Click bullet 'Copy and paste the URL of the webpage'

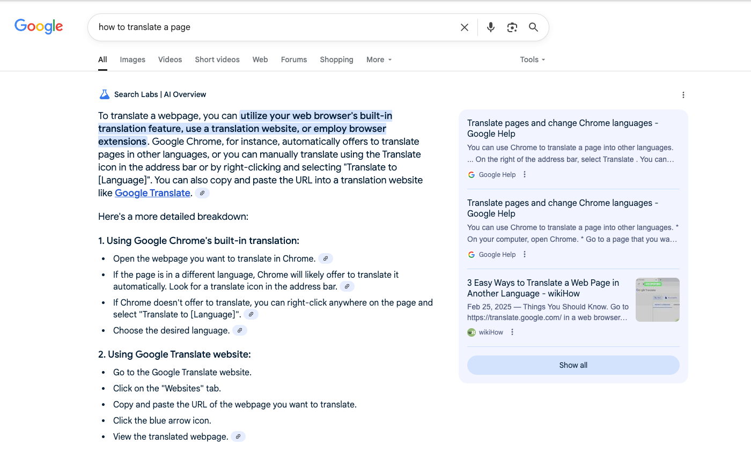tap(235, 404)
